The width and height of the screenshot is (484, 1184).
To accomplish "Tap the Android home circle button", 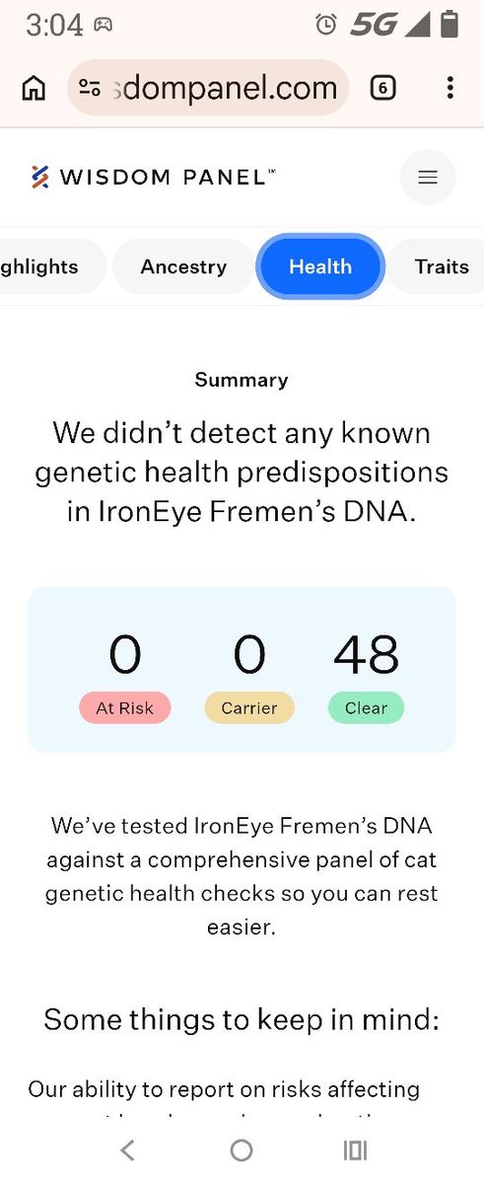I will pos(242,1149).
